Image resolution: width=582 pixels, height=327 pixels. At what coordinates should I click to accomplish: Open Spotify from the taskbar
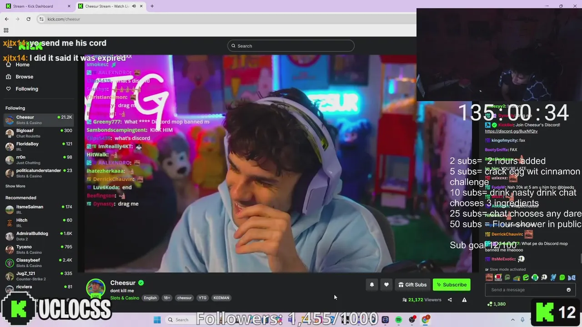coord(398,320)
